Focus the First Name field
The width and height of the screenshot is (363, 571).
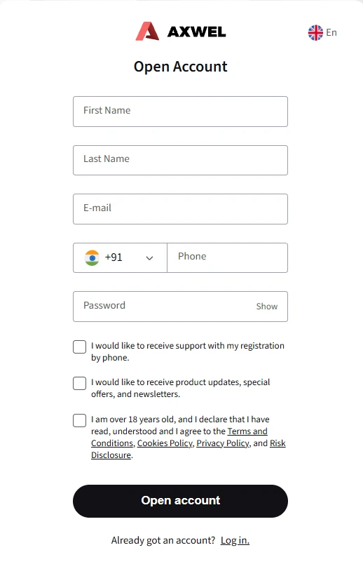180,112
